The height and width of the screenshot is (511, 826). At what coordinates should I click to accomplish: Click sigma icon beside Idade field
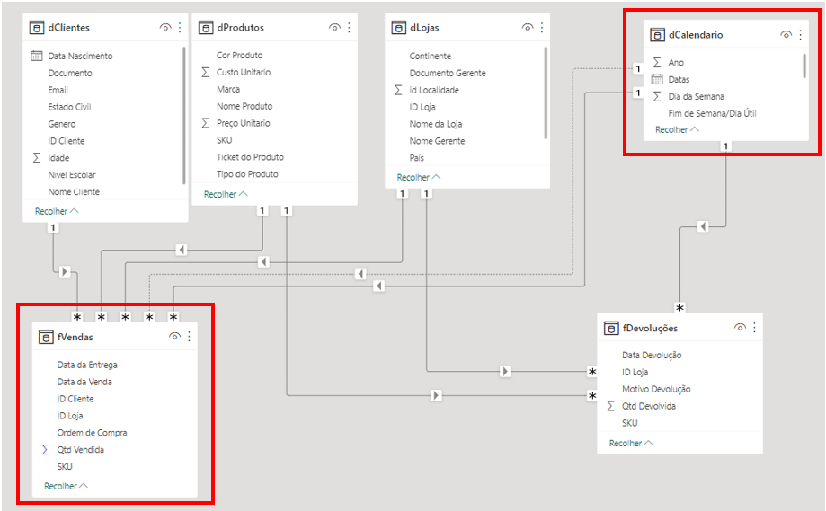pos(36,158)
